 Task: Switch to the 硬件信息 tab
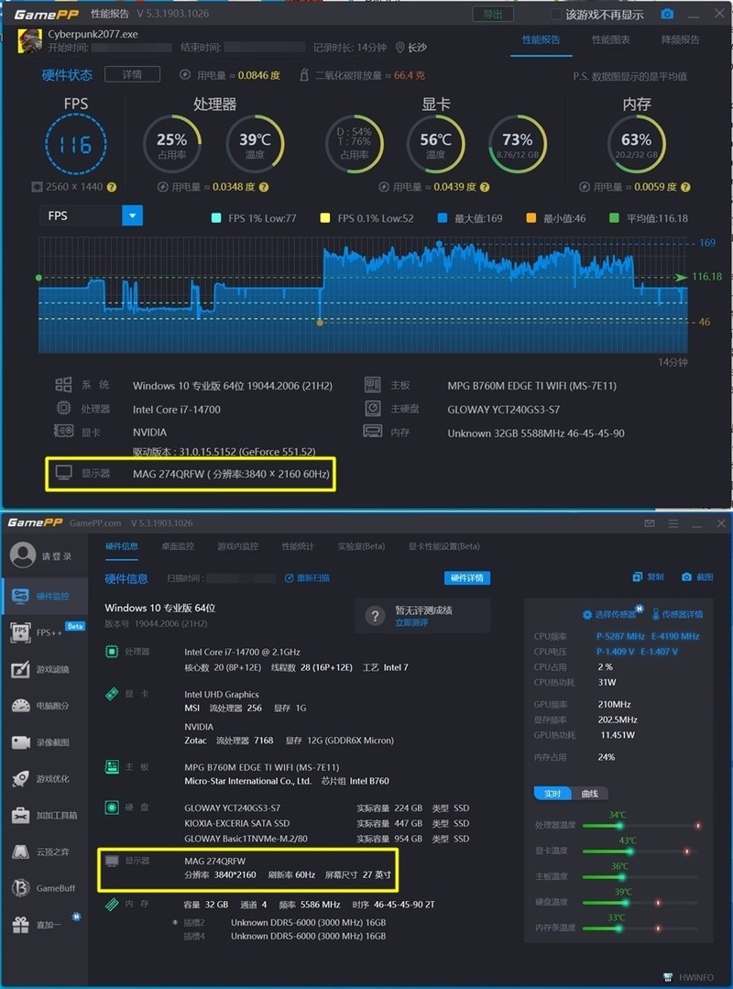coord(122,546)
